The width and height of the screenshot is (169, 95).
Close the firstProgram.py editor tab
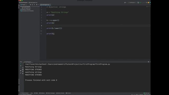[x=50, y=5]
